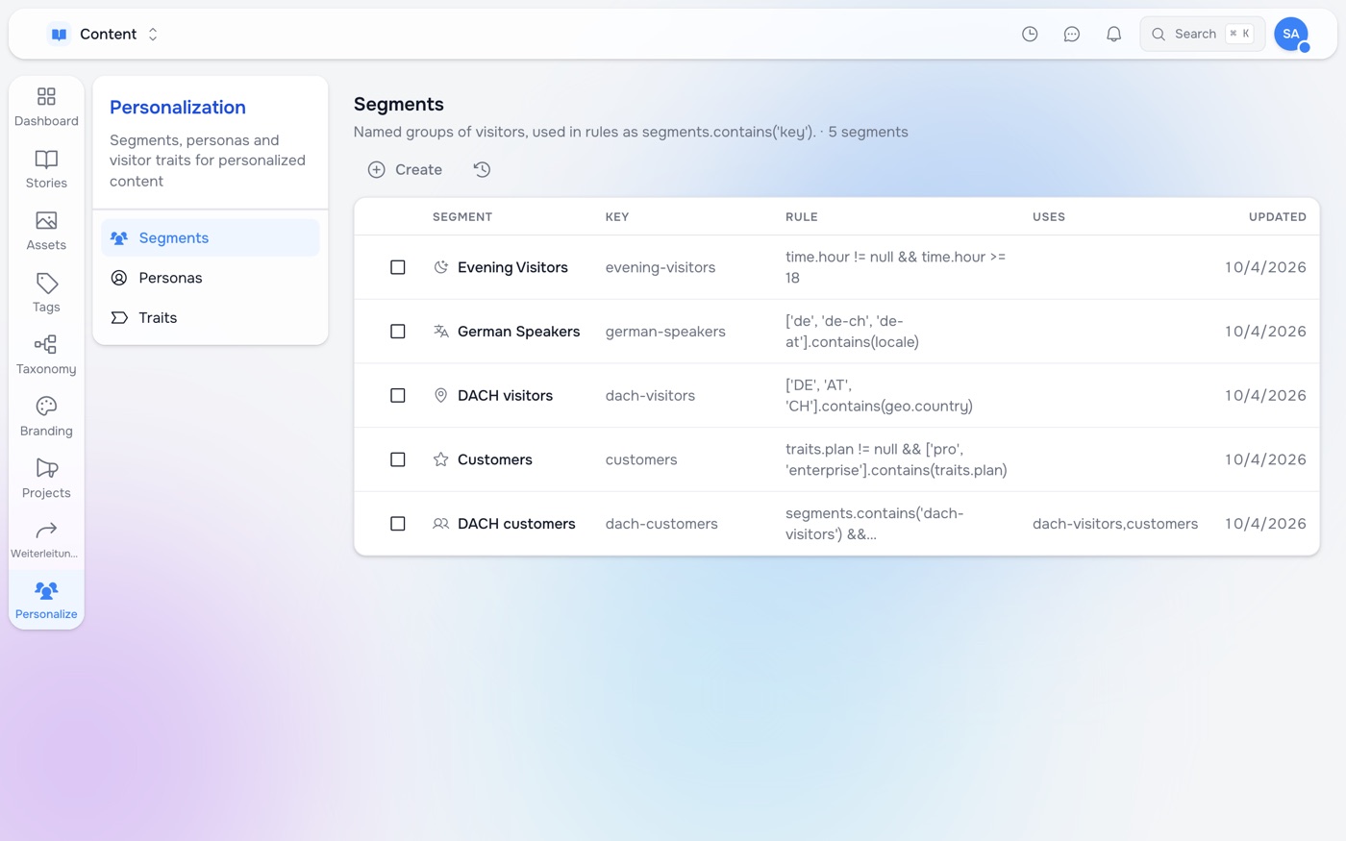The height and width of the screenshot is (841, 1346).
Task: Open the Dashboard icon in sidebar
Action: (x=46, y=96)
